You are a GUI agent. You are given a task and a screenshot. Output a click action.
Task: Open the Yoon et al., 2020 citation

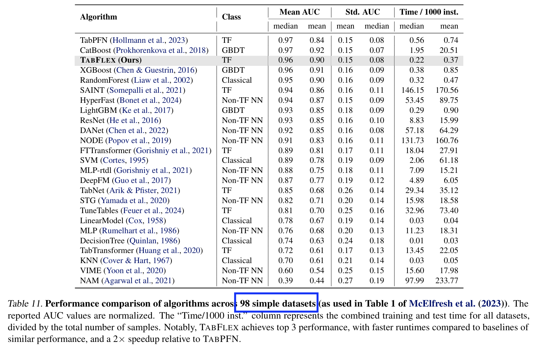(135, 271)
